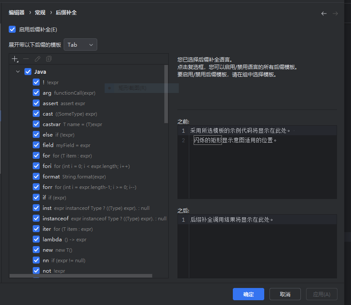
Task: Click the edit pencil icon
Action: tap(37, 59)
